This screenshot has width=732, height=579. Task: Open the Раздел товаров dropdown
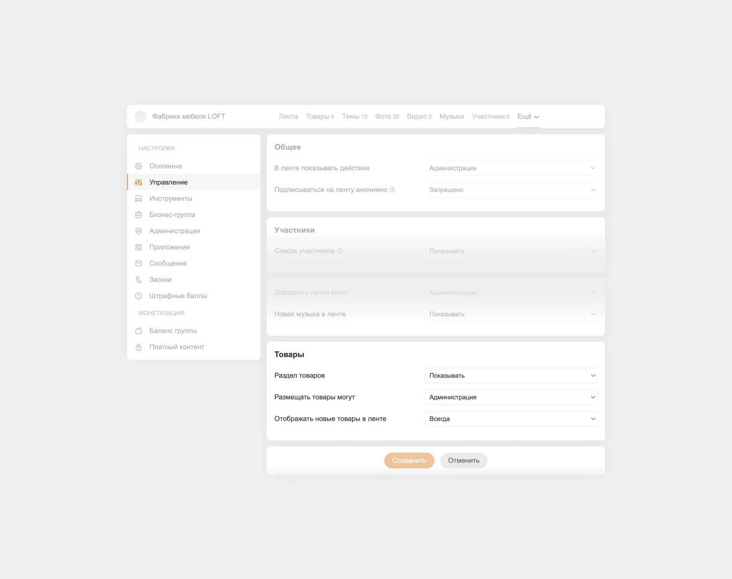click(x=510, y=376)
